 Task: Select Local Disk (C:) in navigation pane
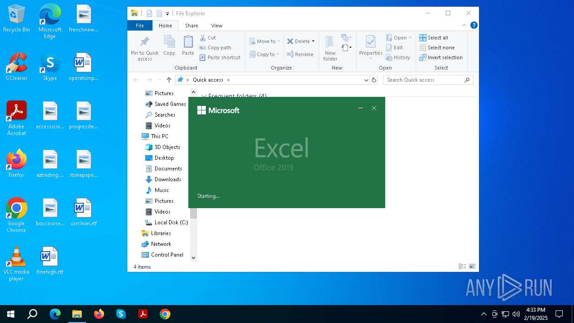pyautogui.click(x=167, y=223)
